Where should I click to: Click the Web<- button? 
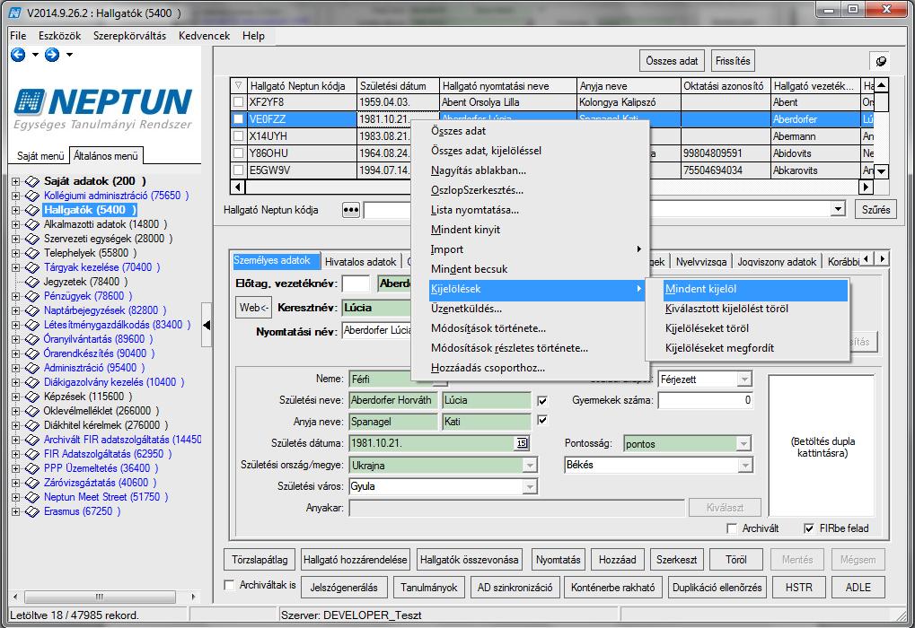pyautogui.click(x=254, y=308)
